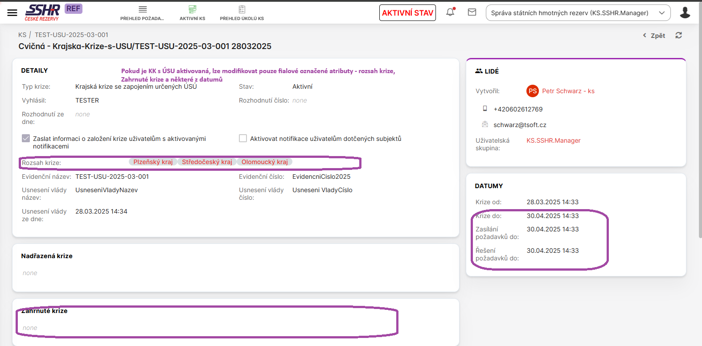Viewport: 702px width, 346px height.
Task: Go back using the Zpět link
Action: [654, 36]
